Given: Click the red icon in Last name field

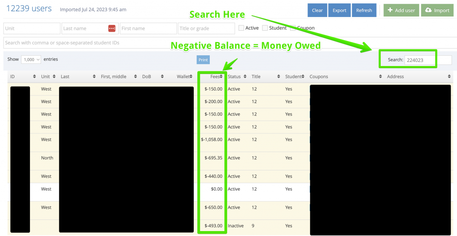Looking at the screenshot, I should (112, 28).
